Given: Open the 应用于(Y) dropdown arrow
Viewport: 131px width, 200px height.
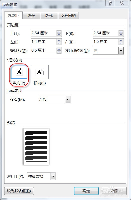Looking at the screenshot, I should pos(53,176).
